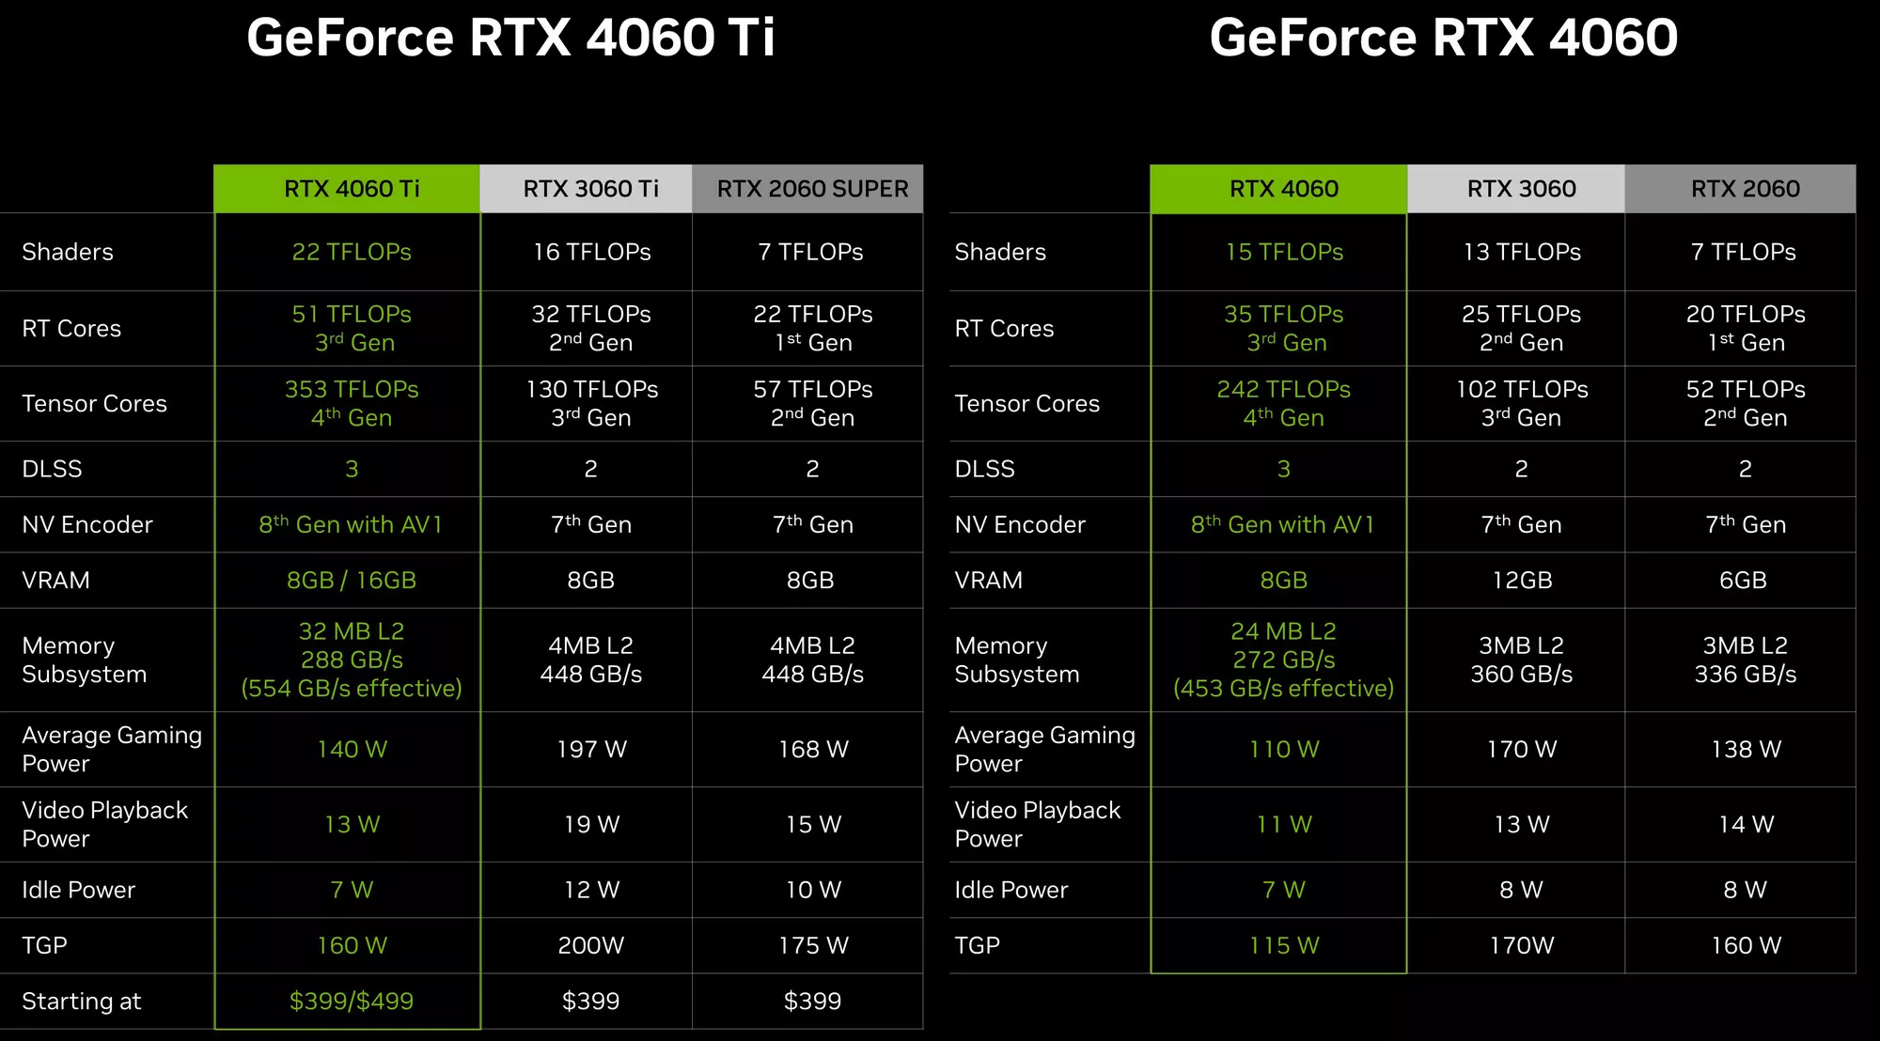Click the RTX 4060 Ti green column header
Viewport: 1880px width, 1041px height.
click(351, 189)
